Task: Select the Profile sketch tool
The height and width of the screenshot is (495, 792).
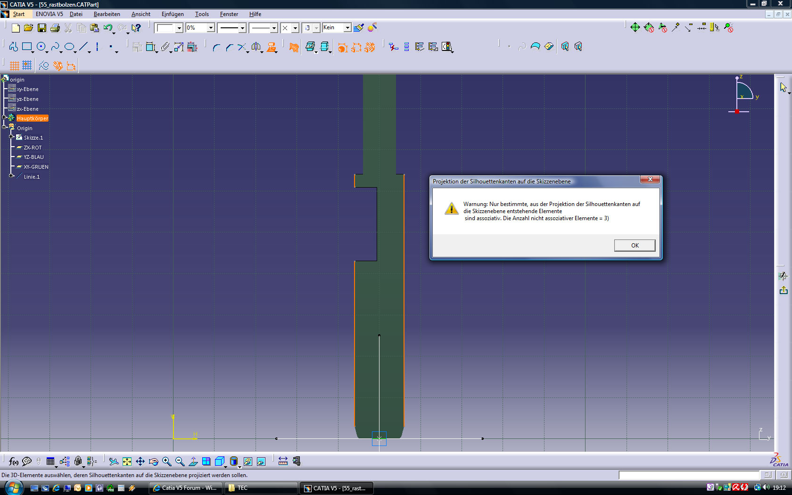Action: pyautogui.click(x=13, y=47)
